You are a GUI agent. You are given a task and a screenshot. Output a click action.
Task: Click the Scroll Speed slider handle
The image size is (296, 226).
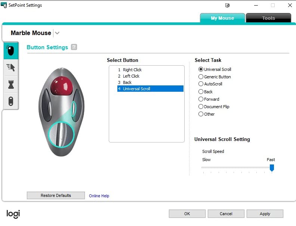point(272,167)
